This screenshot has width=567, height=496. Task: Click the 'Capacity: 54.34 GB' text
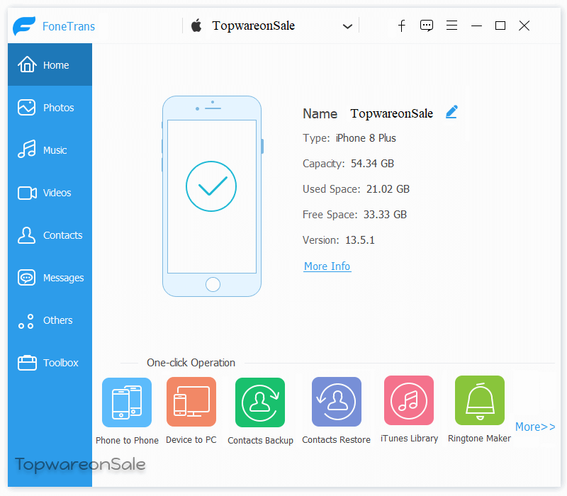pyautogui.click(x=348, y=164)
